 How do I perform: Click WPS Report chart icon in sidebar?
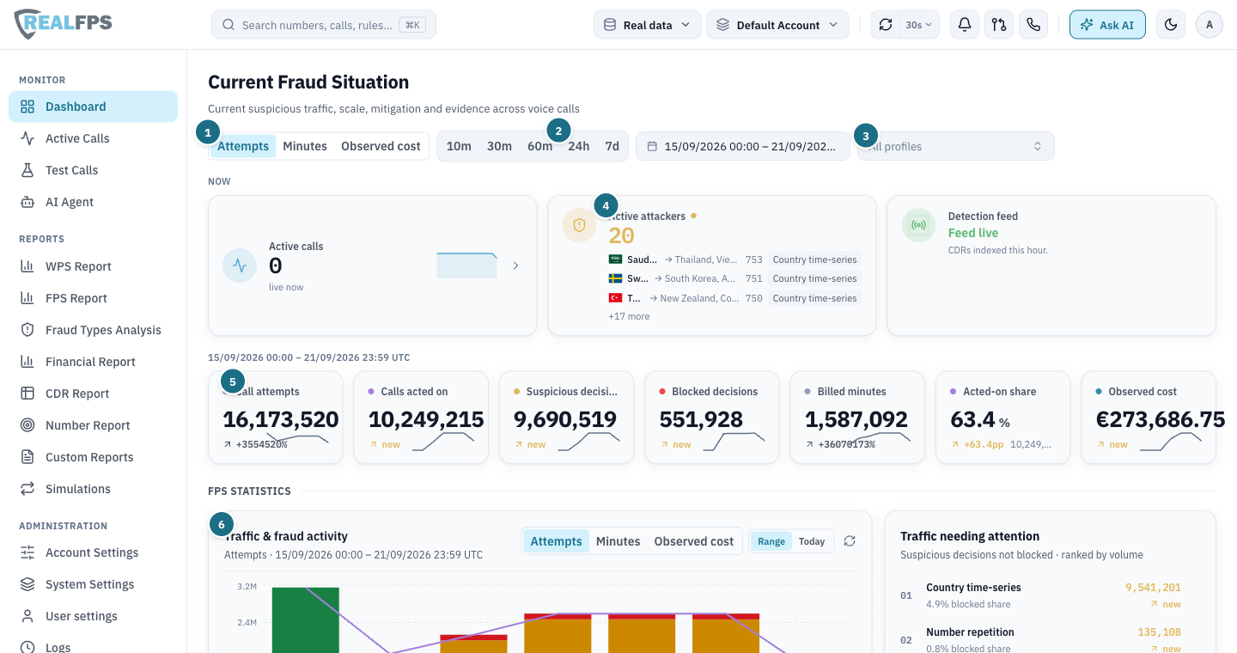(27, 266)
